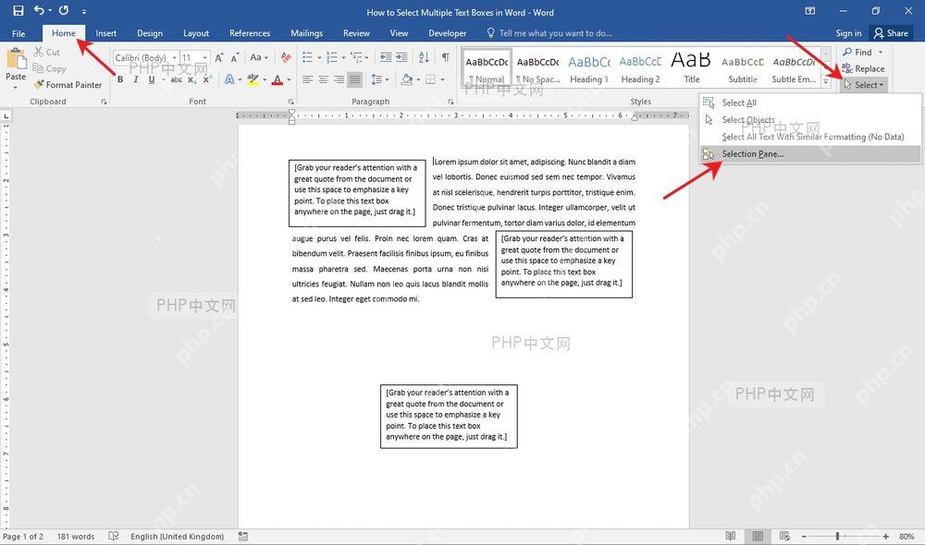Switch to Print Layout view
The image size is (925, 545).
pos(758,536)
